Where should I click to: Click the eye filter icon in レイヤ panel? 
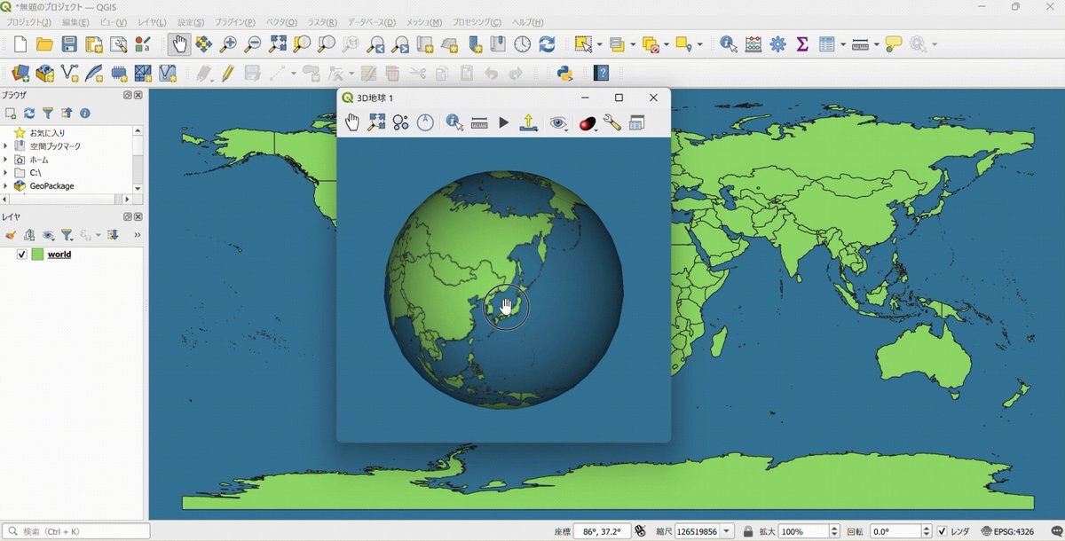coord(48,235)
